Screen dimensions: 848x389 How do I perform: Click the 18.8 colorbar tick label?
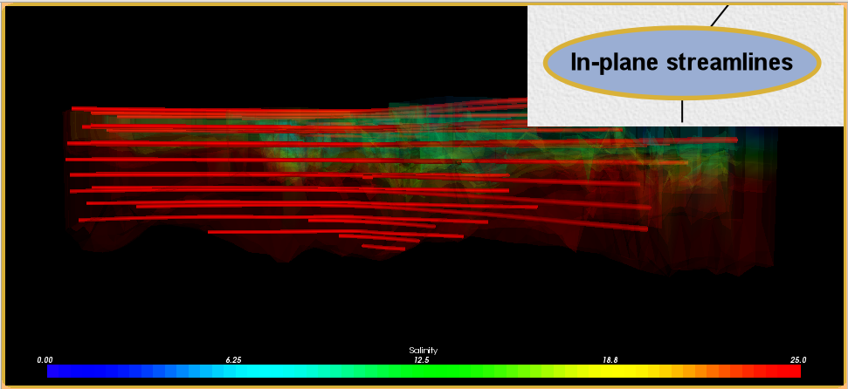tap(610, 359)
